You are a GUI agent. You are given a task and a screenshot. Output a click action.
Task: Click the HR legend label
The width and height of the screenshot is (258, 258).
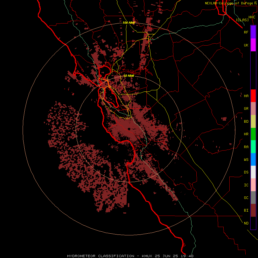pos(246,134)
